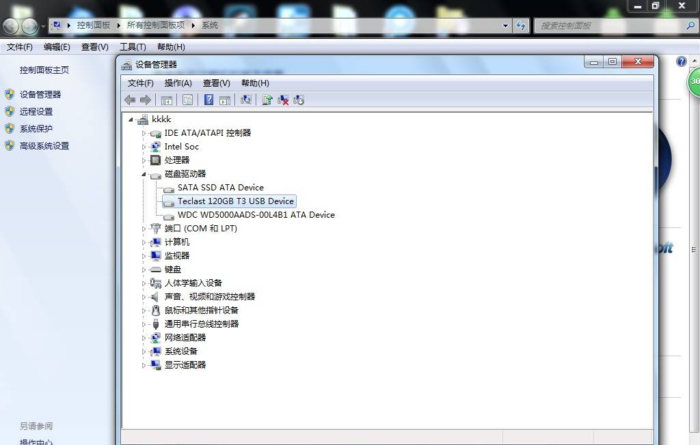Expand the 计算机 node
700x445 pixels.
[x=144, y=242]
